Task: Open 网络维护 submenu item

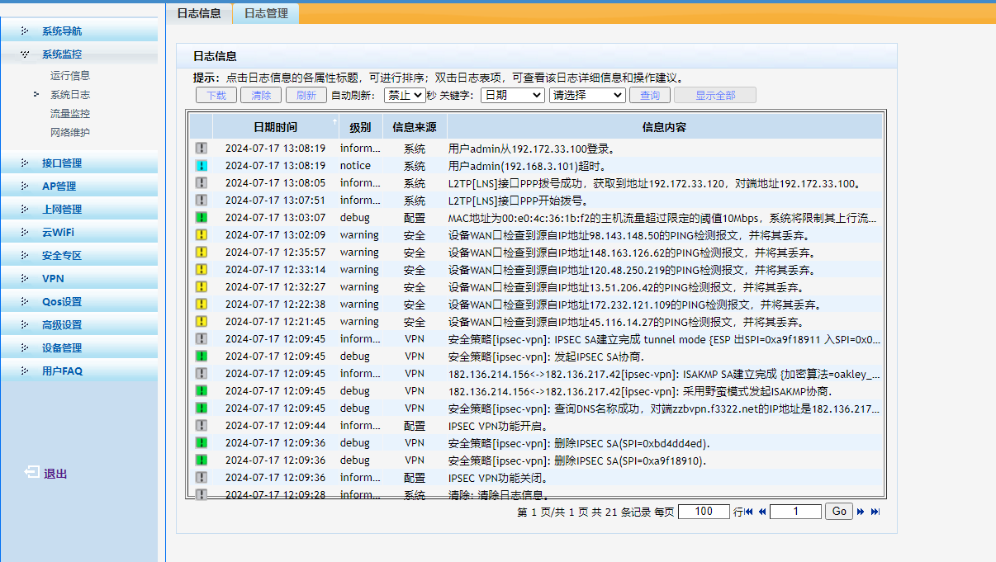Action: 70,133
